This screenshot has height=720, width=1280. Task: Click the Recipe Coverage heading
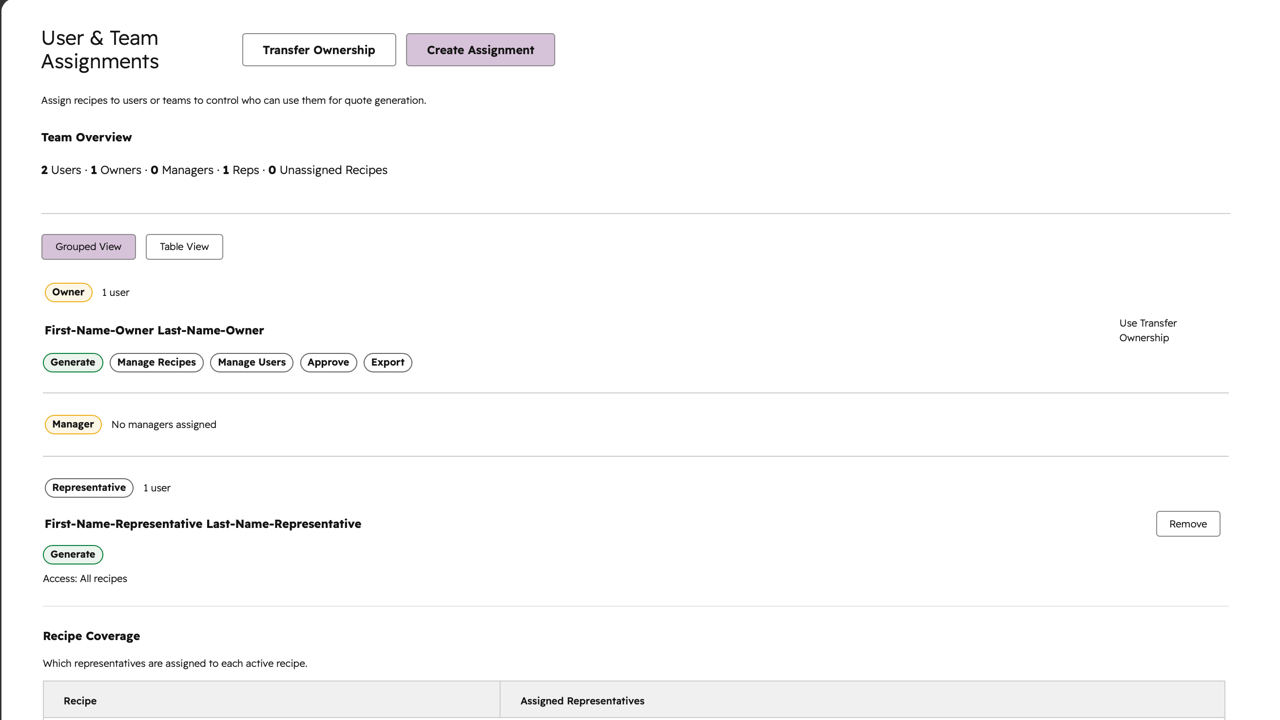[92, 636]
